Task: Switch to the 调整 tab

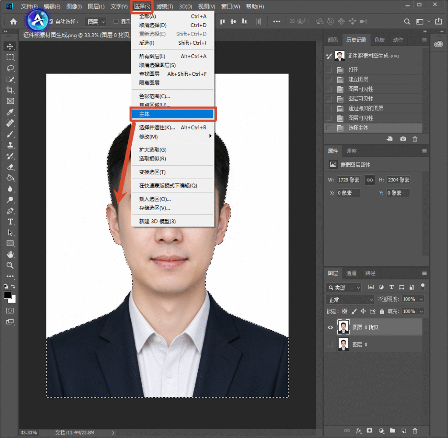Action: 351,151
